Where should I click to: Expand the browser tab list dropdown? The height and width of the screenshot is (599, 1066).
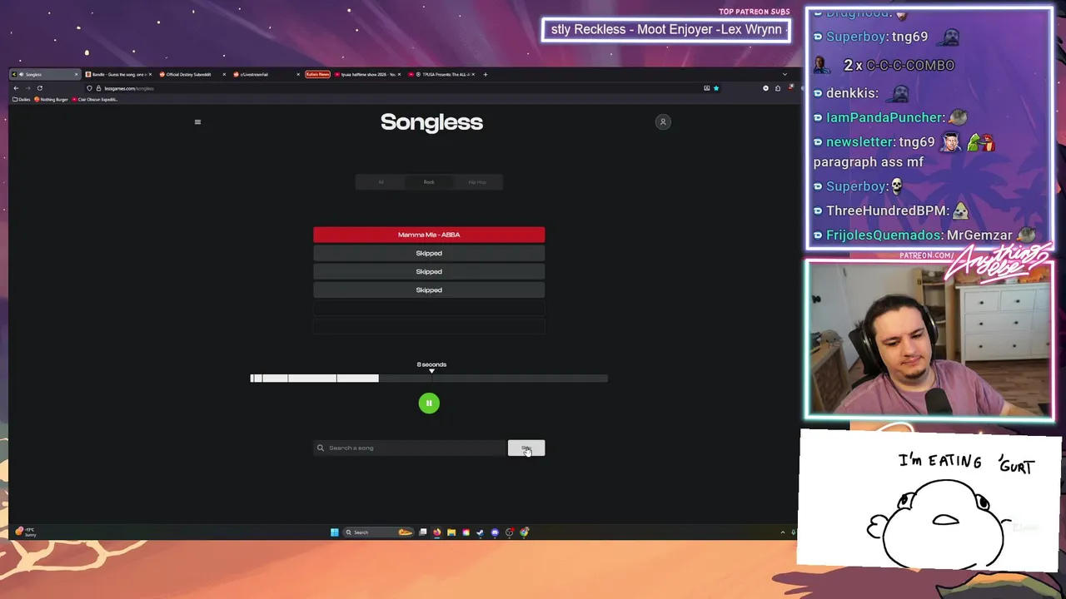[x=784, y=74]
